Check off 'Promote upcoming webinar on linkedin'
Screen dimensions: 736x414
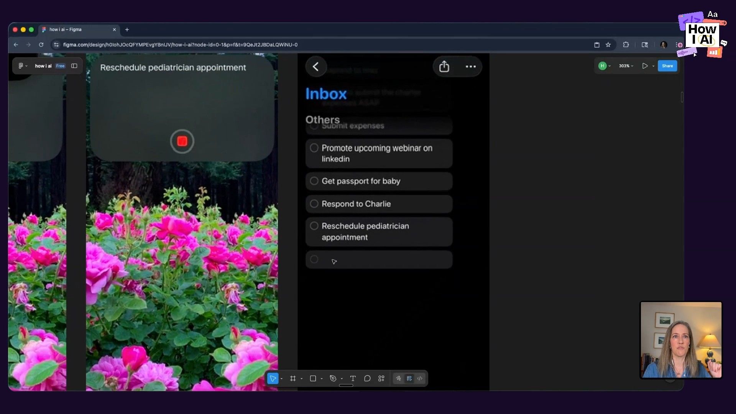[314, 148]
